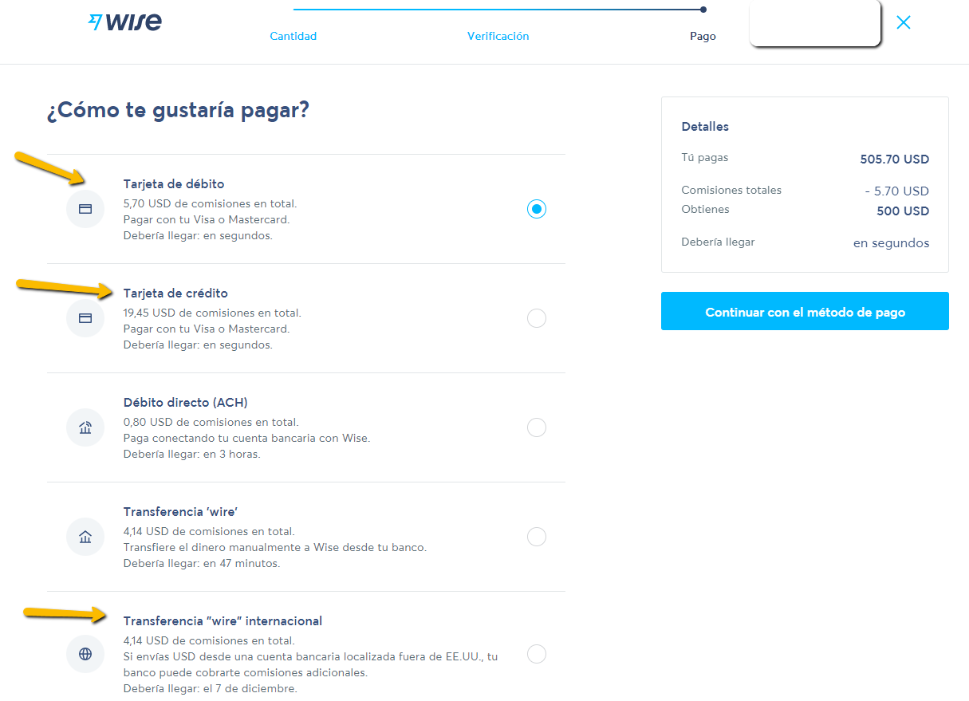Click the progress bar end marker dot
969x701 pixels.
click(x=703, y=10)
